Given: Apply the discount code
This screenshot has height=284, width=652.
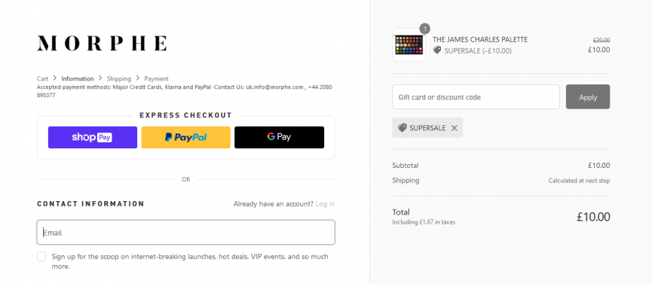Looking at the screenshot, I should [x=588, y=97].
